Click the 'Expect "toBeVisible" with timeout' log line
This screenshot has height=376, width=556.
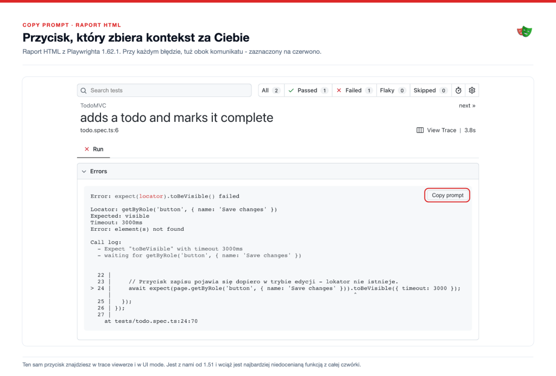(170, 249)
